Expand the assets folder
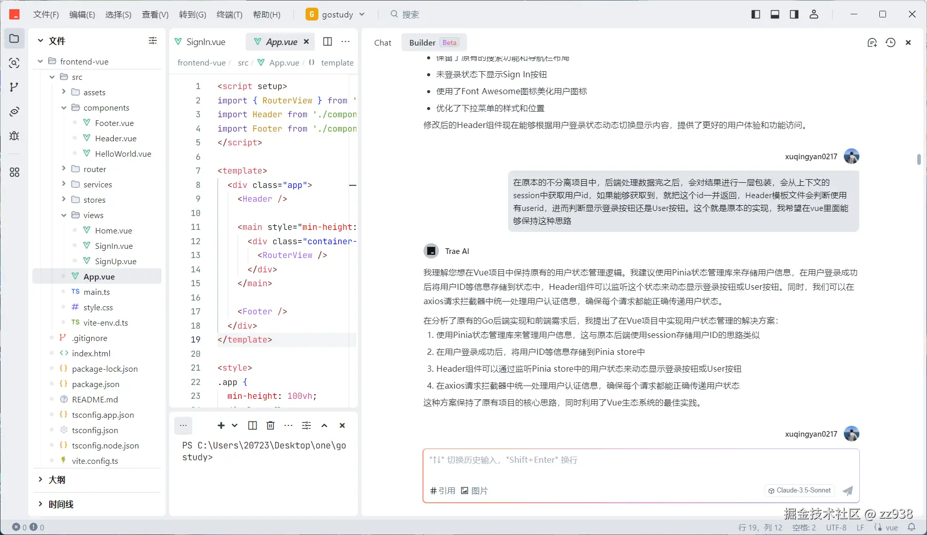Image resolution: width=927 pixels, height=535 pixels. [x=64, y=92]
